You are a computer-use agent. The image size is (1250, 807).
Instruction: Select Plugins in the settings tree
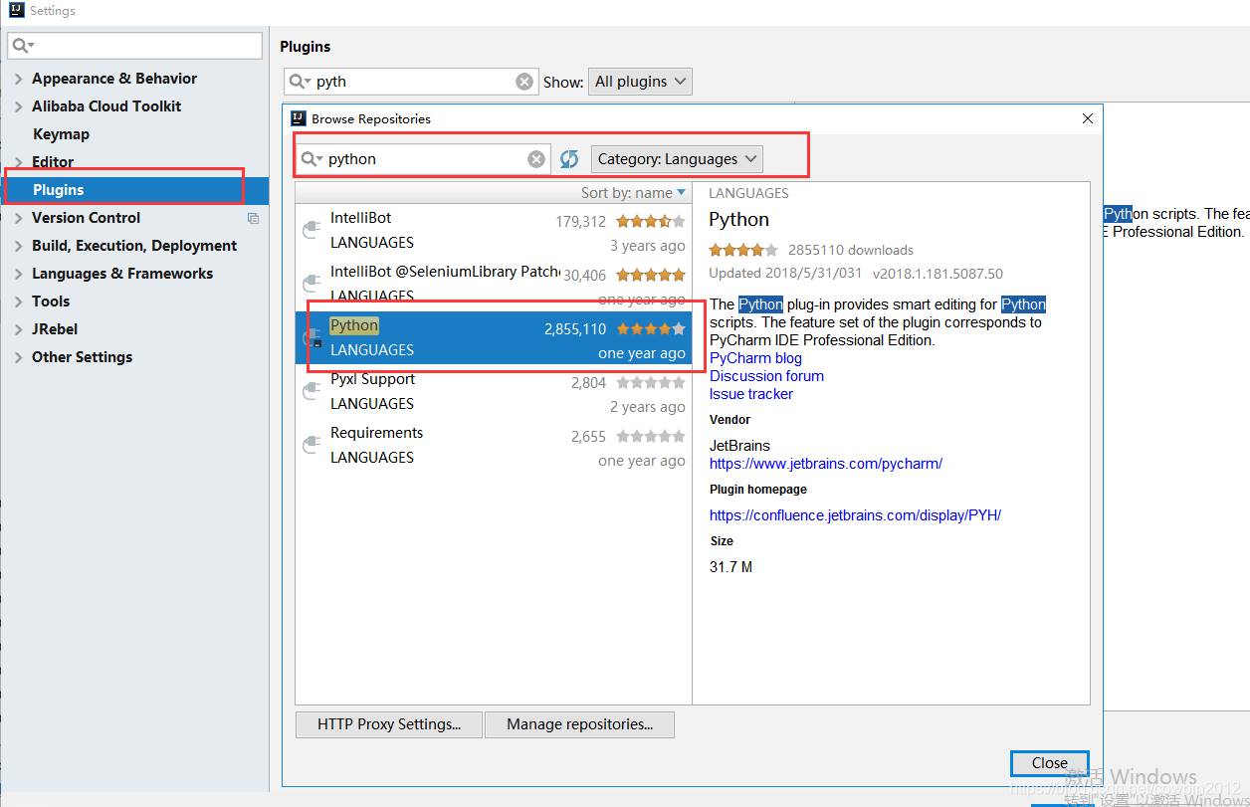(134, 190)
